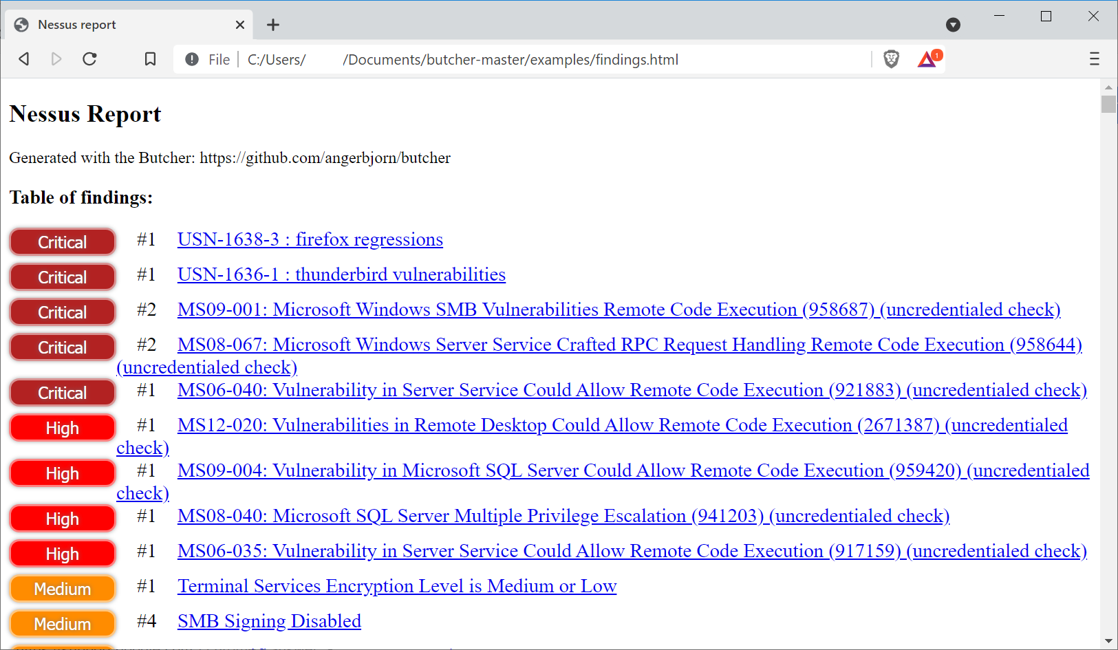Click Critical badge for MS06-040 row
Image resolution: width=1118 pixels, height=650 pixels.
click(x=63, y=393)
